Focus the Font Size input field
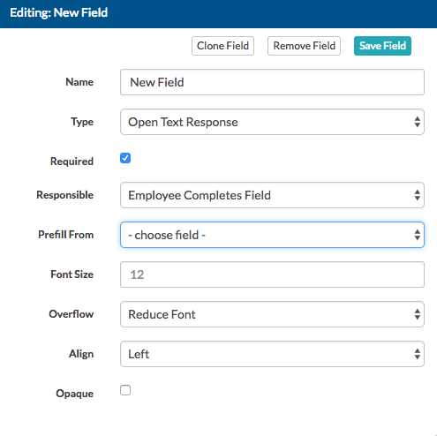 272,274
